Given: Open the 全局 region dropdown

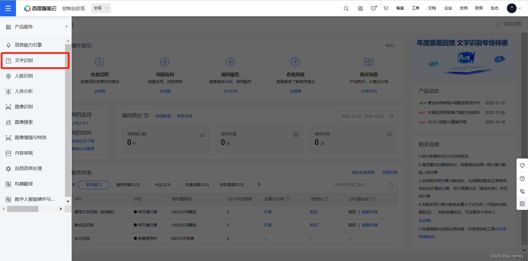Looking at the screenshot, I should [101, 8].
